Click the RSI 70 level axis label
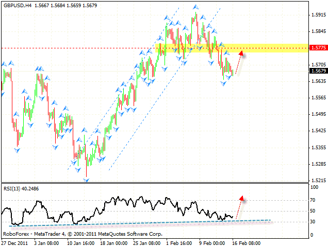Viewport: 328px width, 247px height. (x=313, y=200)
